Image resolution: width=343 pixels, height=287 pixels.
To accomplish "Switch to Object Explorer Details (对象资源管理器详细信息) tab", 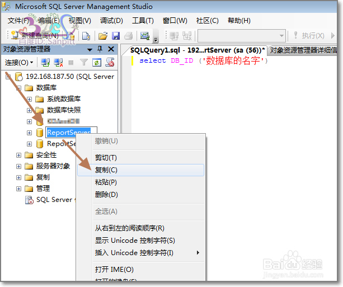I will point(303,50).
